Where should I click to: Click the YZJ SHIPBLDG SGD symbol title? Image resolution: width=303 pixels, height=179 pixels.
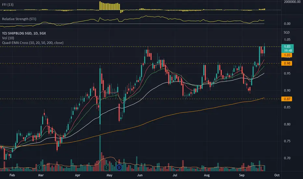(24, 33)
